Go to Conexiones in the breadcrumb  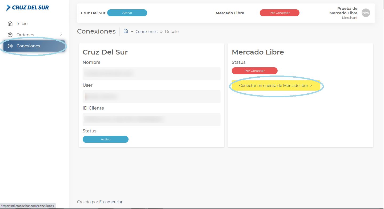click(146, 32)
